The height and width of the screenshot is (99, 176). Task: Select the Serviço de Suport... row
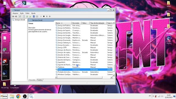84,31
